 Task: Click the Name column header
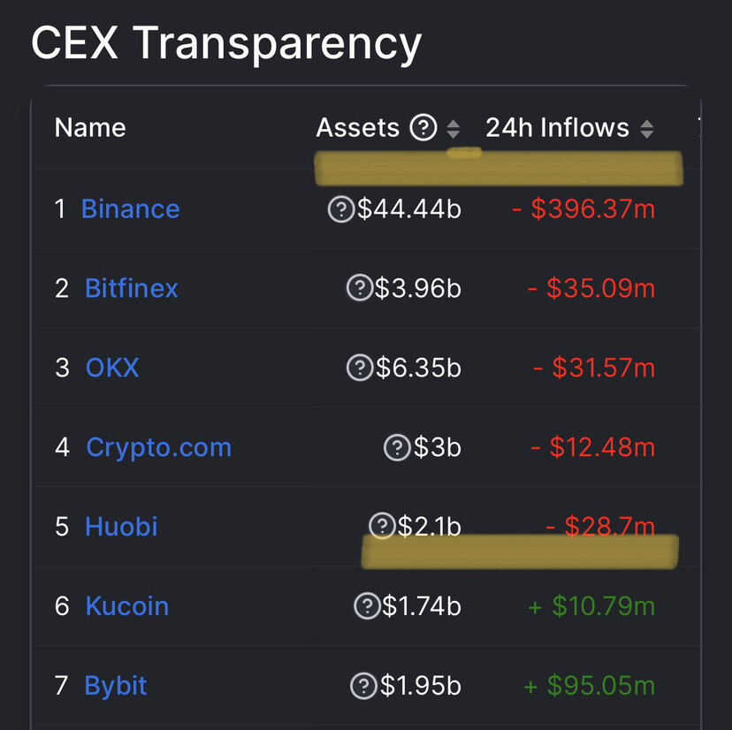click(90, 128)
